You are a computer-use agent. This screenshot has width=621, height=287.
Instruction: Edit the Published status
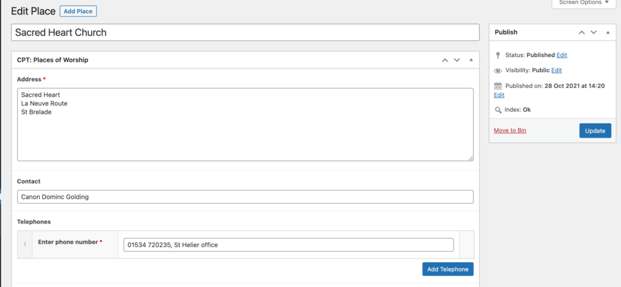point(562,55)
